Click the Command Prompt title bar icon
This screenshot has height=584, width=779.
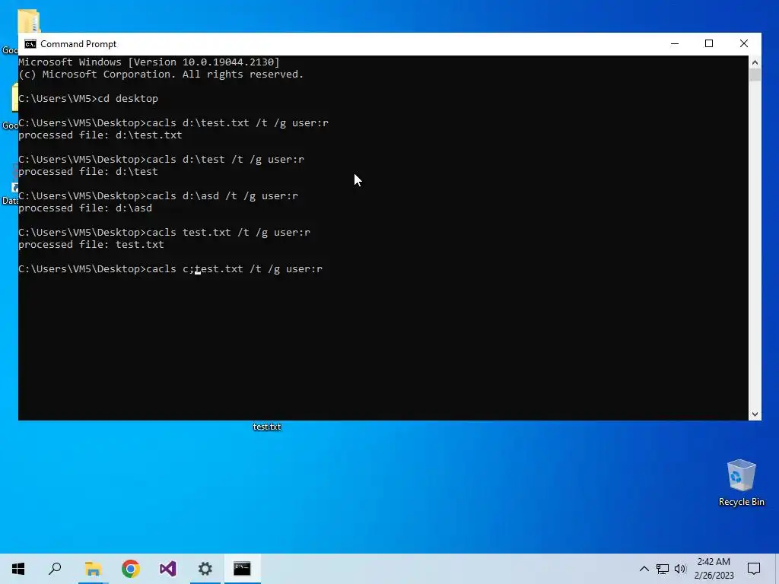[30, 44]
